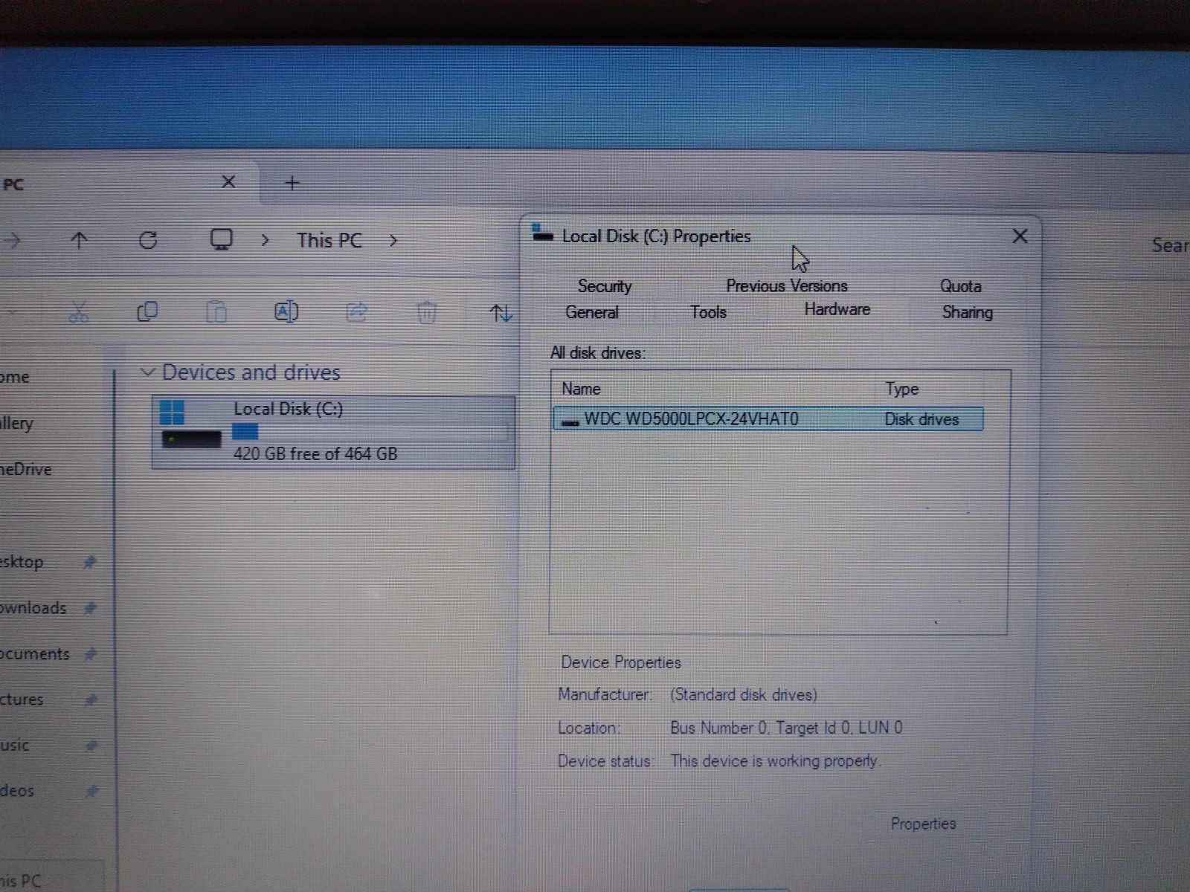Click the Cut scissors icon
This screenshot has width=1190, height=892.
click(x=78, y=311)
